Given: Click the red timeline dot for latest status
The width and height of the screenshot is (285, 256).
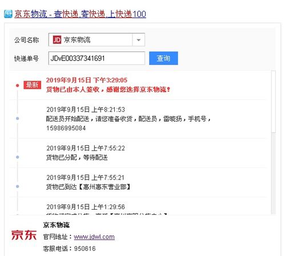Looking at the screenshot, I should tap(18, 86).
